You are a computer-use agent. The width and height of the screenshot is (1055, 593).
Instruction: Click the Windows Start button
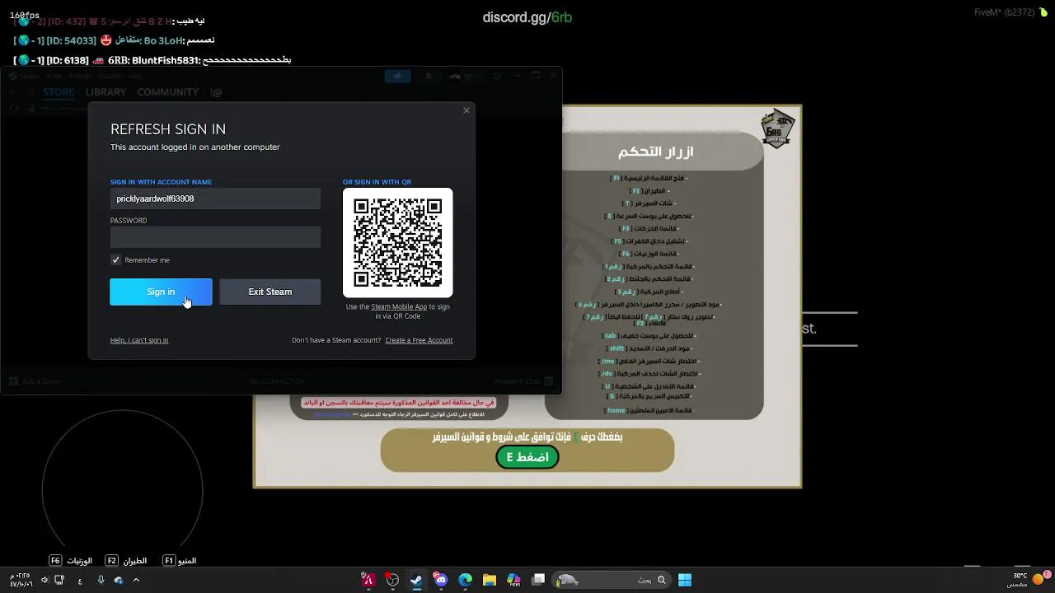tap(684, 580)
